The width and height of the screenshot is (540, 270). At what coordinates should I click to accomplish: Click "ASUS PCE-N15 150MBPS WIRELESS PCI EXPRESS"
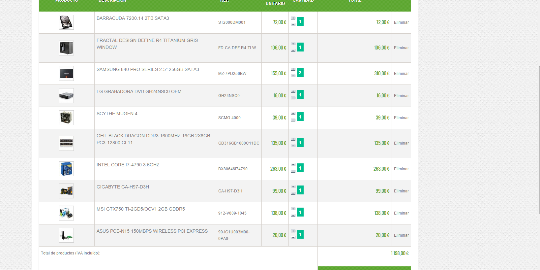pyautogui.click(x=152, y=231)
